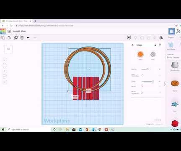Screen dimensions: 181x151
Task: Click the Paste toolbar icon
Action: 9,38
